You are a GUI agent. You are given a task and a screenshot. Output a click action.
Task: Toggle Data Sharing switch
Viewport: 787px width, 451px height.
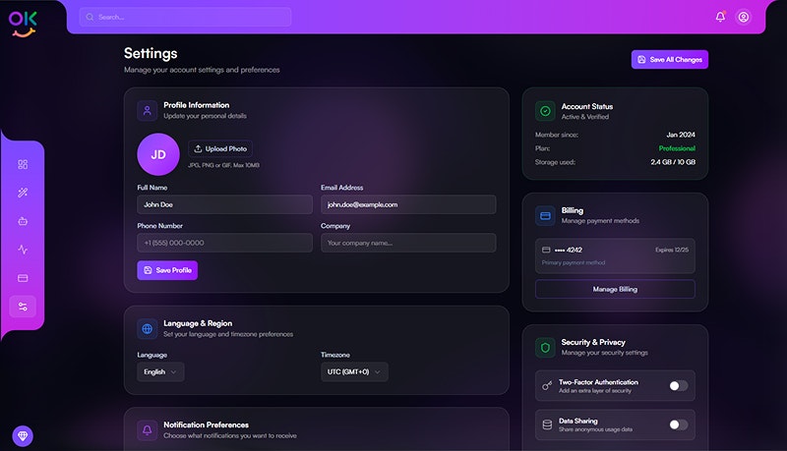679,424
